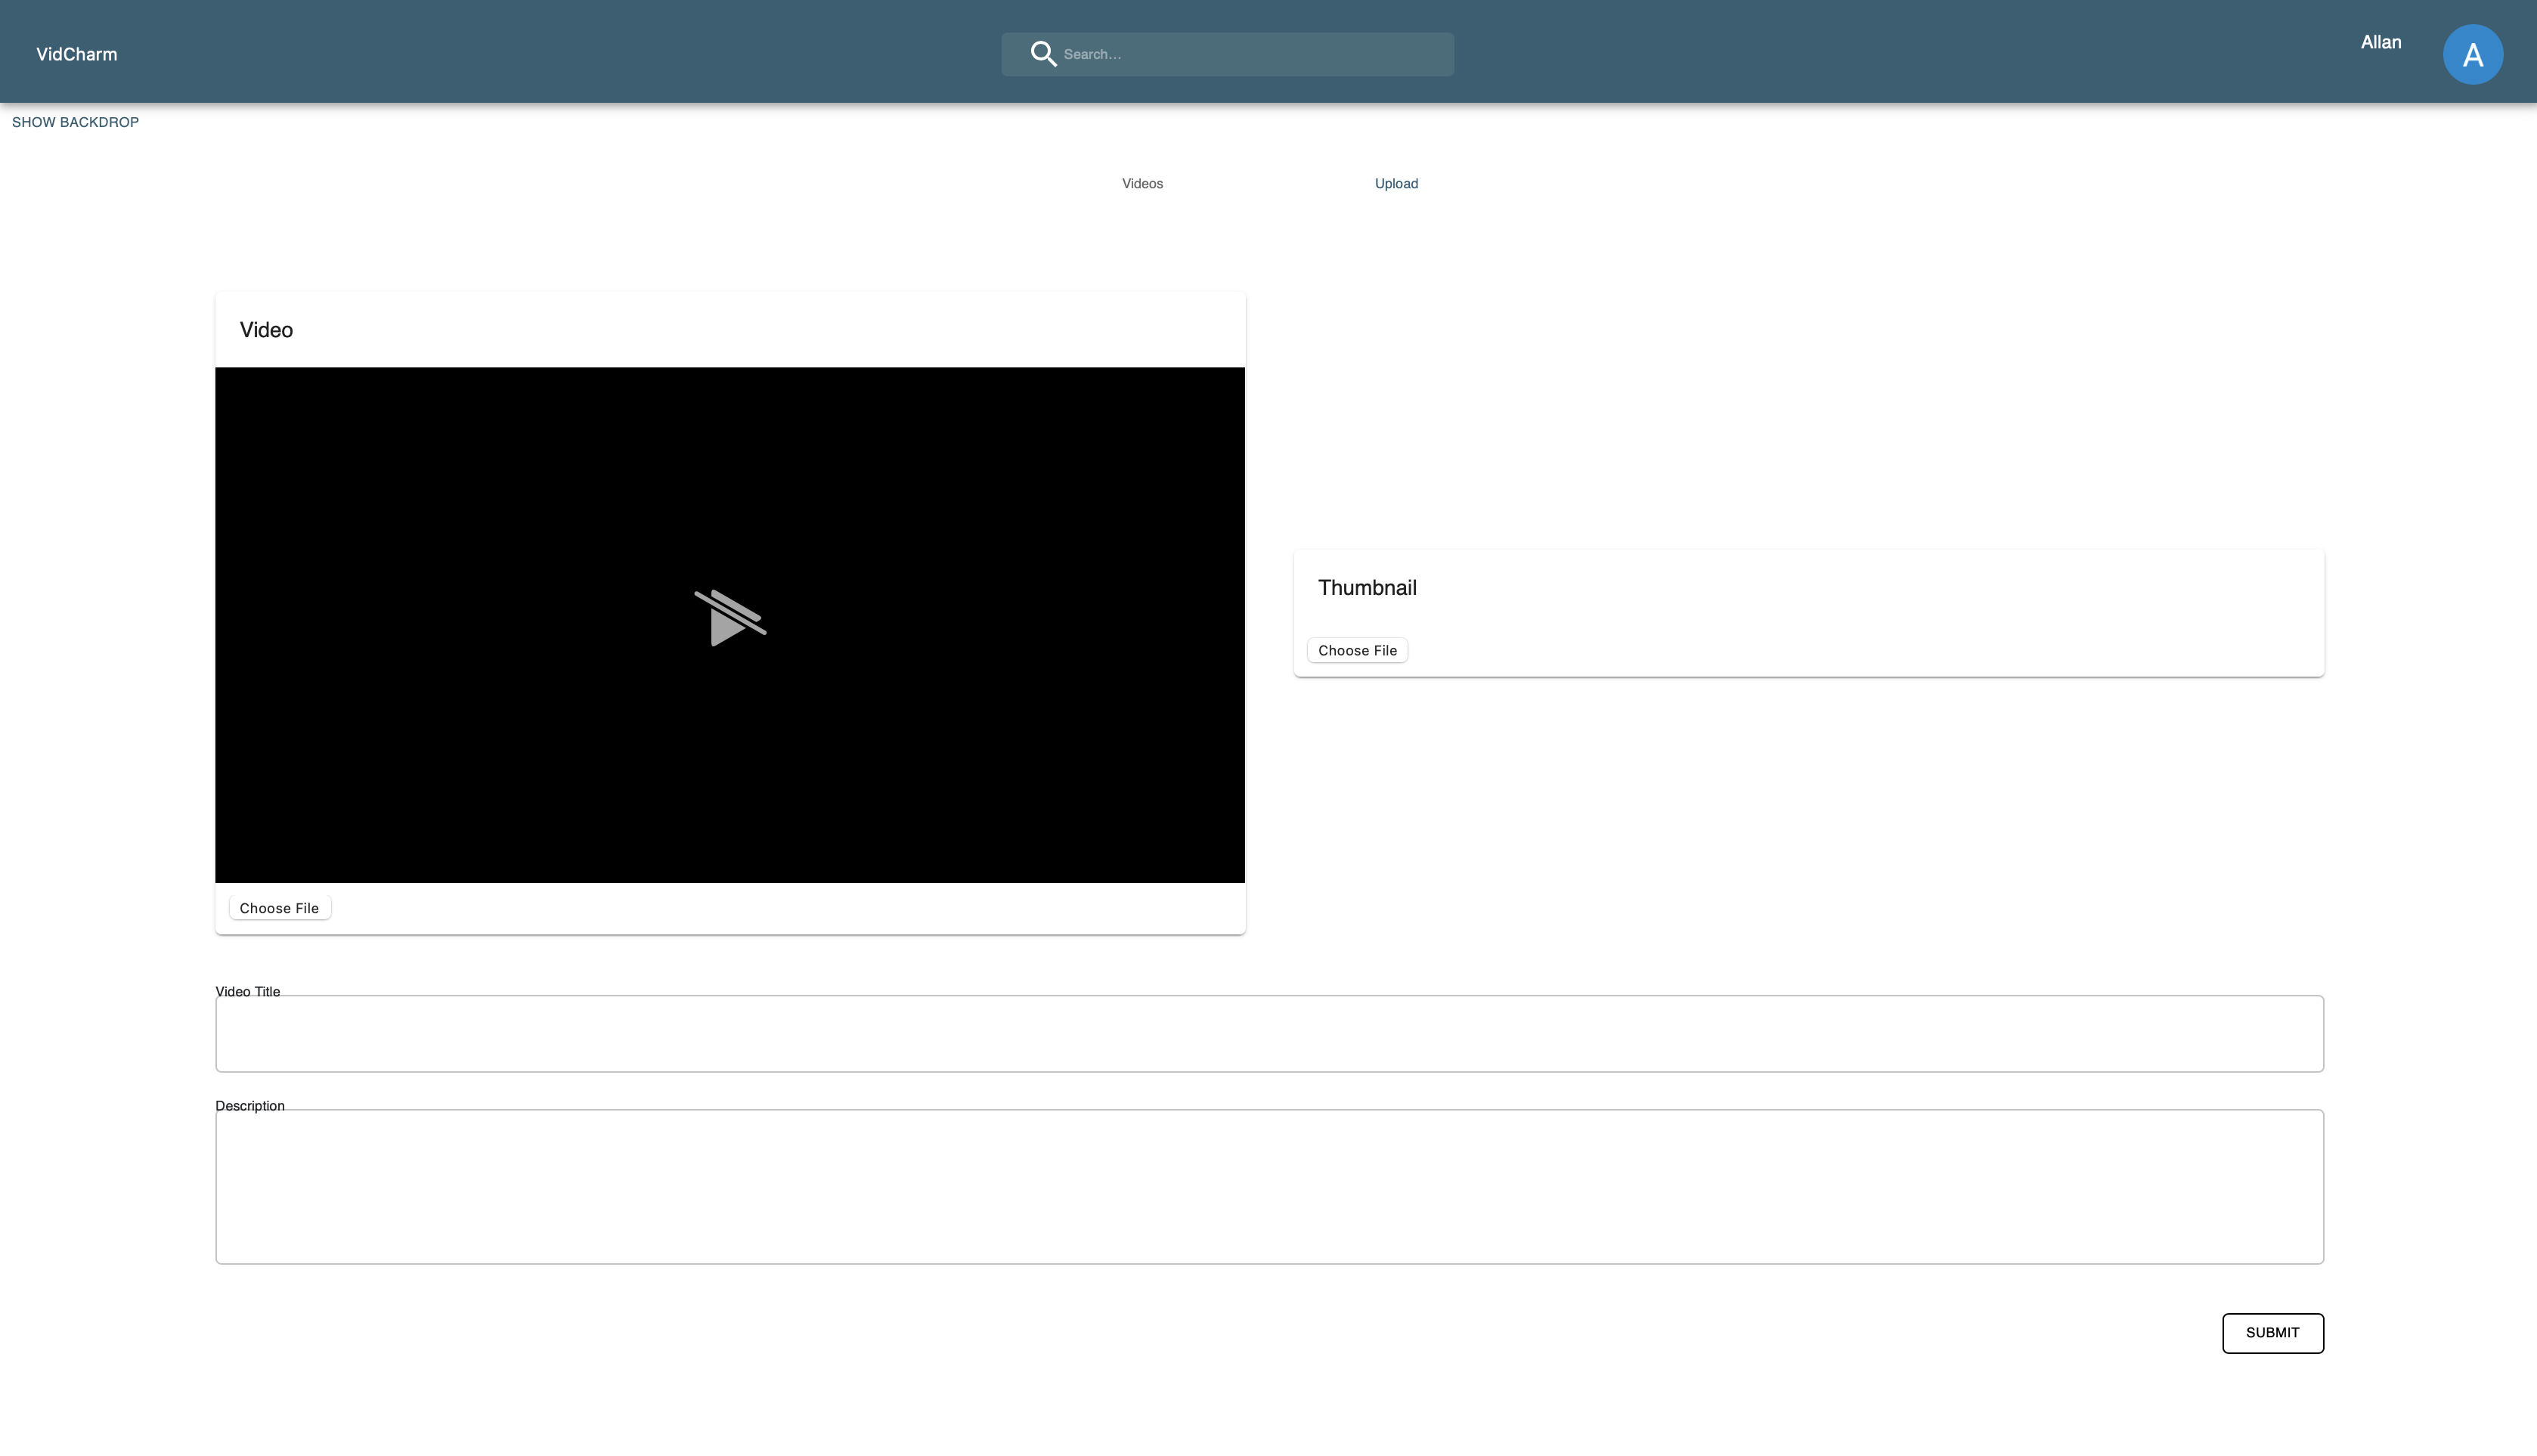
Task: Stay on the Upload tab
Action: coord(1396,183)
